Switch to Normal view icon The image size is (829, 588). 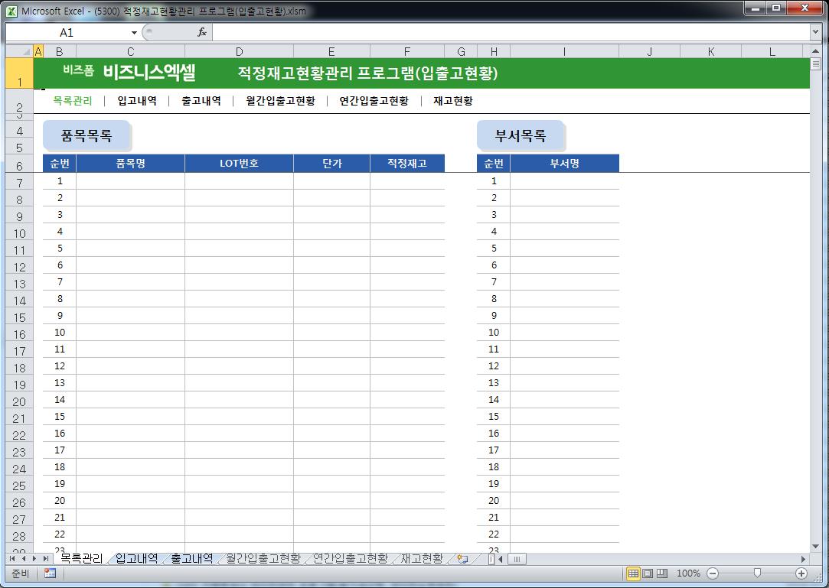pyautogui.click(x=633, y=573)
